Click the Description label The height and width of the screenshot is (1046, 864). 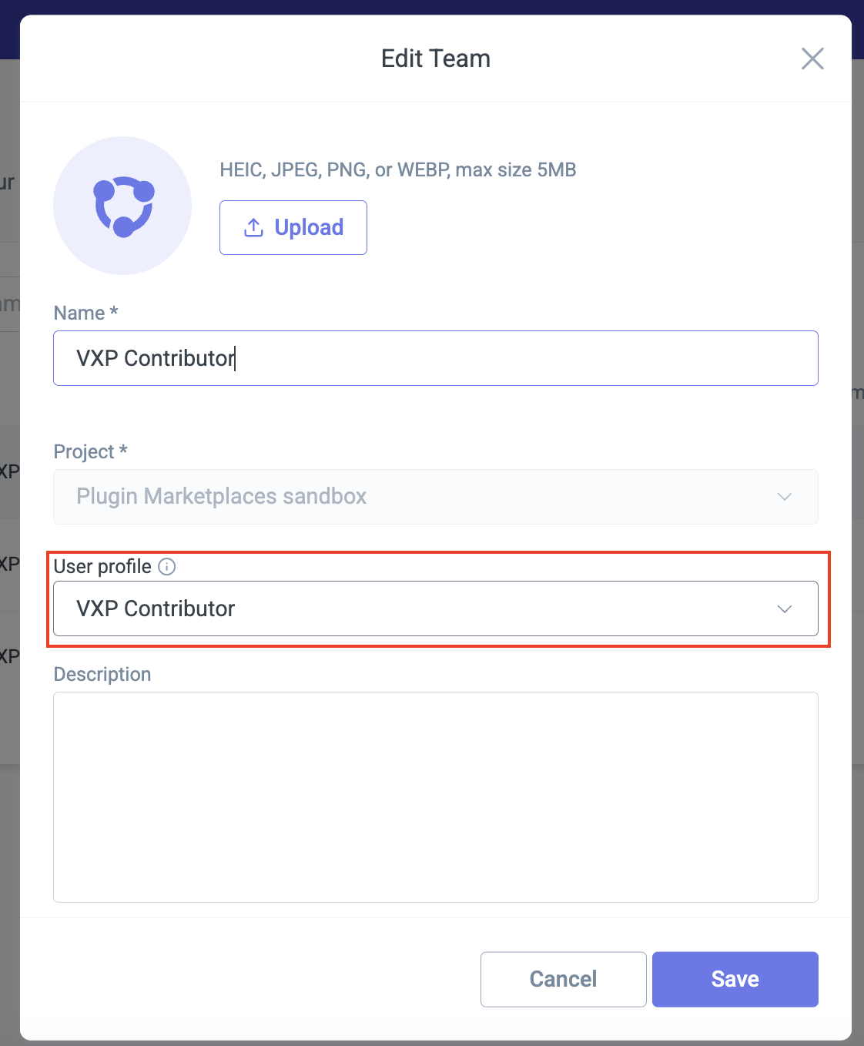pyautogui.click(x=102, y=675)
